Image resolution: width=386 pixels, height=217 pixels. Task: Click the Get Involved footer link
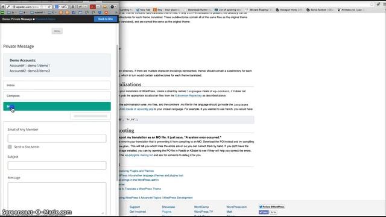point(138,212)
